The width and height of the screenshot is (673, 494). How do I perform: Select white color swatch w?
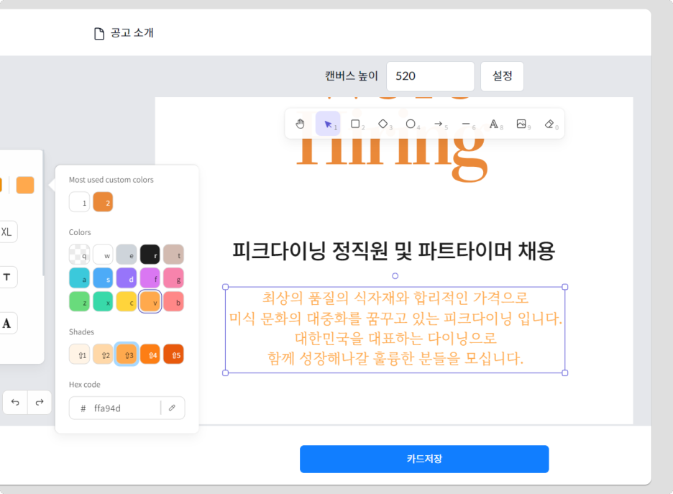103,255
